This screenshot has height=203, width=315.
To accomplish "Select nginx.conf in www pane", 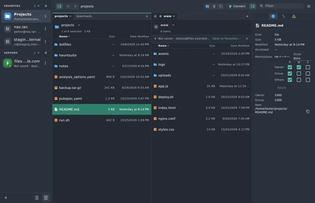I will click(x=202, y=119).
